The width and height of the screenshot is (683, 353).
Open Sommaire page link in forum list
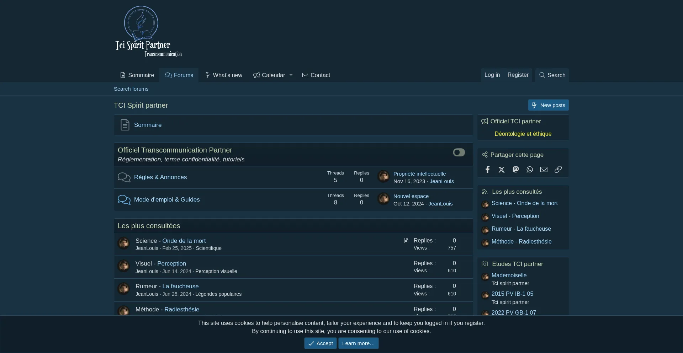[x=148, y=125]
